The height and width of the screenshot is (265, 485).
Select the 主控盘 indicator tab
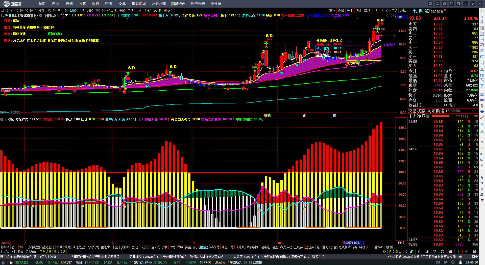point(204,247)
